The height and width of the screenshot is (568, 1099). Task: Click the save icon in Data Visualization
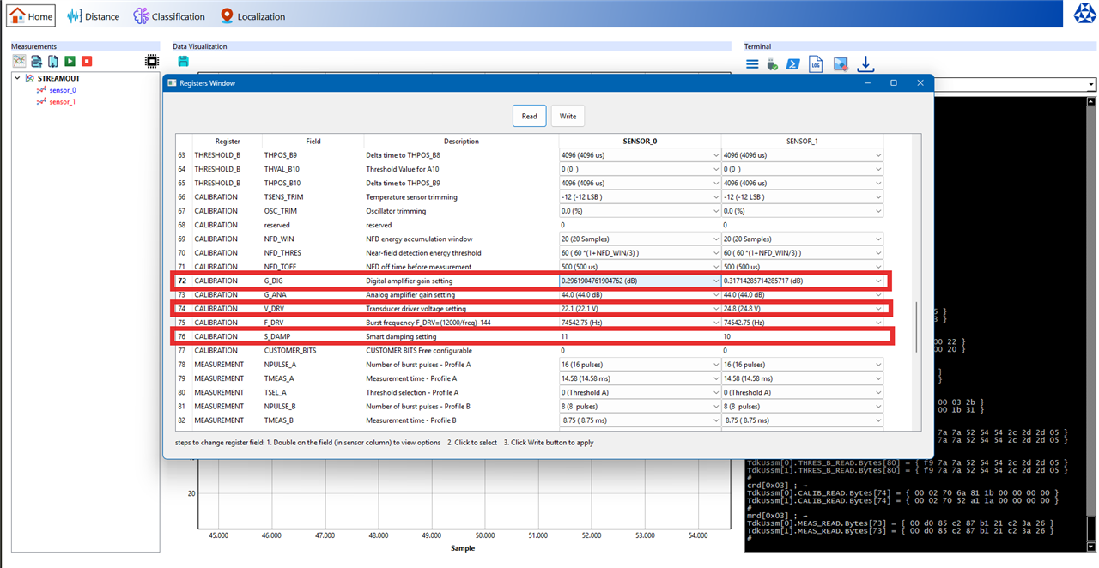(183, 62)
